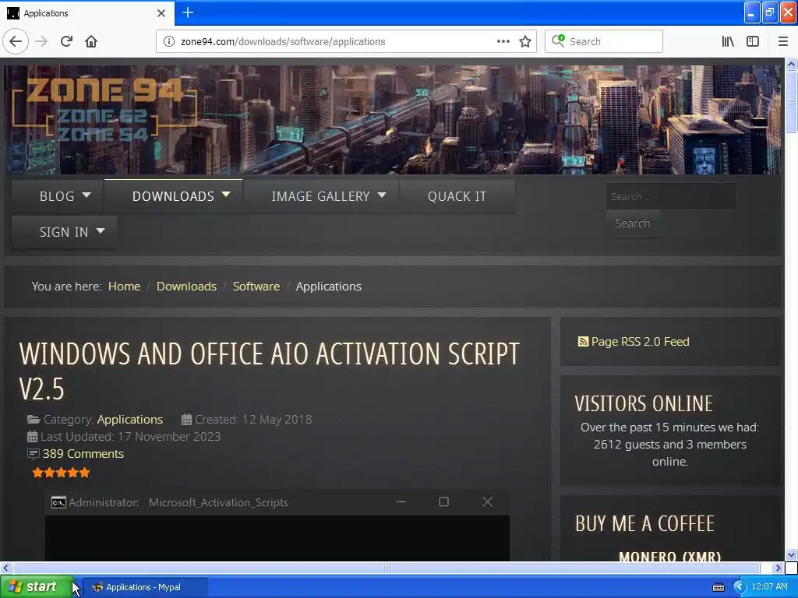Bookmark this page with the star

tap(525, 41)
